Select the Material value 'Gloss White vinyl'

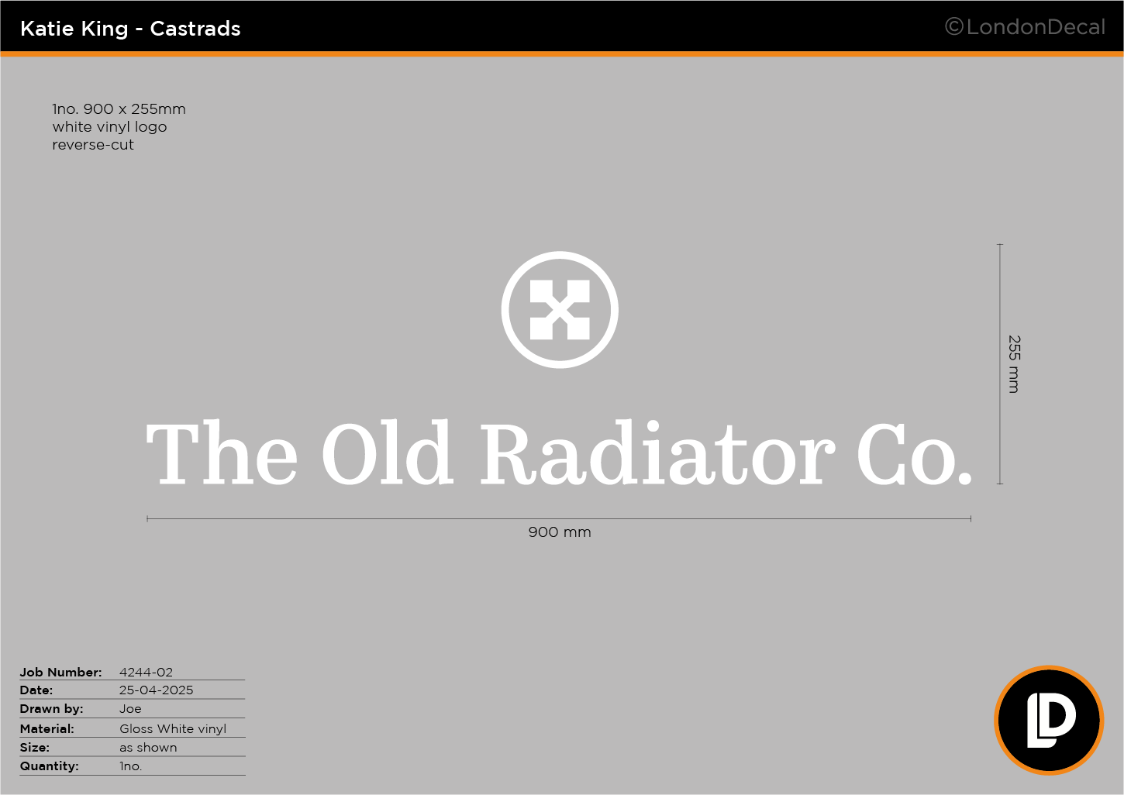173,729
